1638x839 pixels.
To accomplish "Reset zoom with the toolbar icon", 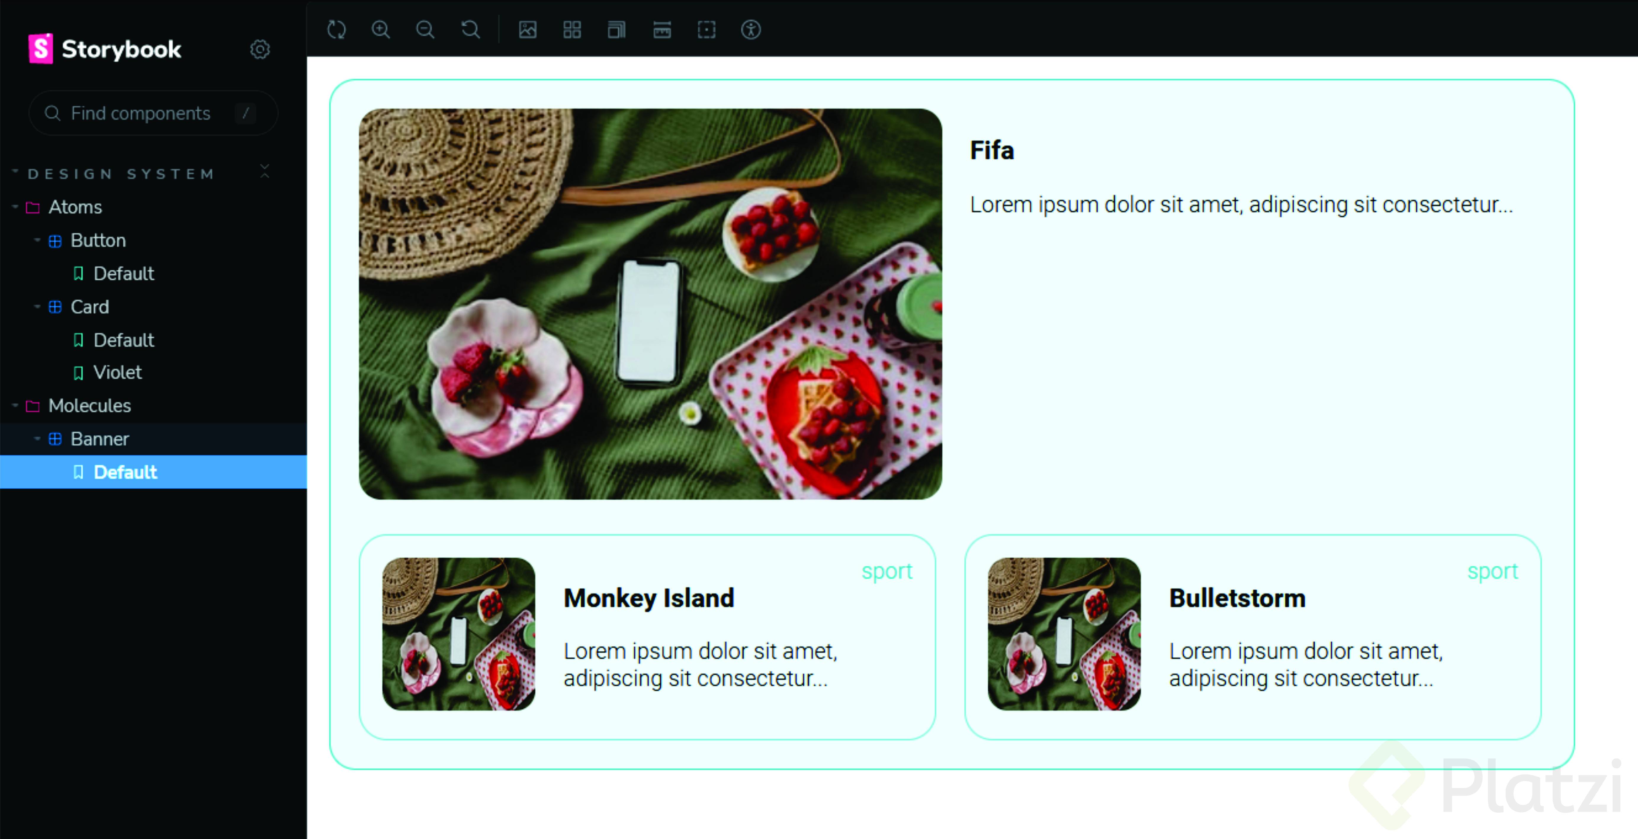I will 470,30.
